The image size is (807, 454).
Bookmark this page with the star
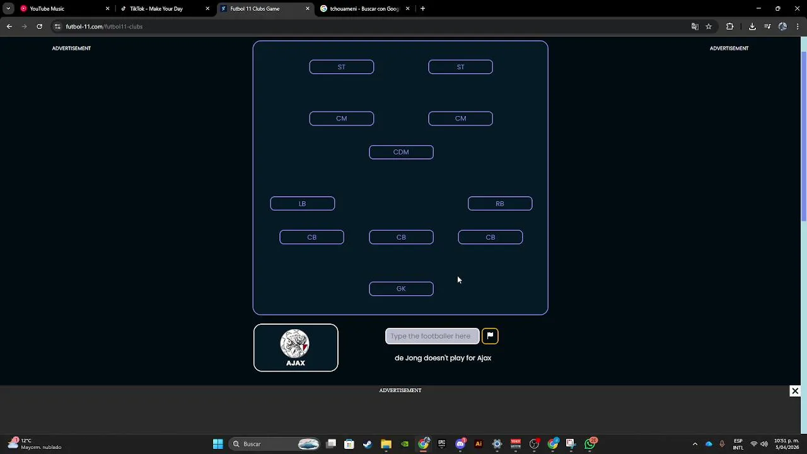tap(709, 26)
